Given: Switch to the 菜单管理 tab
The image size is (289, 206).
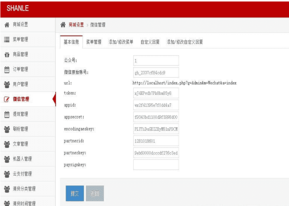Looking at the screenshot, I should 94,42.
